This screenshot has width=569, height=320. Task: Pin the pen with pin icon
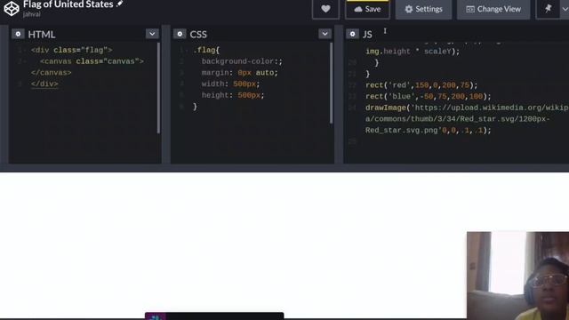[x=548, y=9]
